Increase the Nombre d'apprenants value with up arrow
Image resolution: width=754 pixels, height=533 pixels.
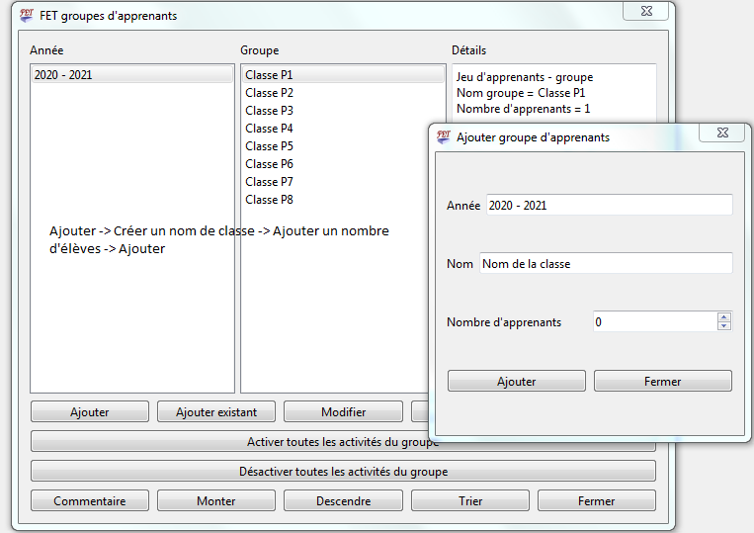[723, 316]
